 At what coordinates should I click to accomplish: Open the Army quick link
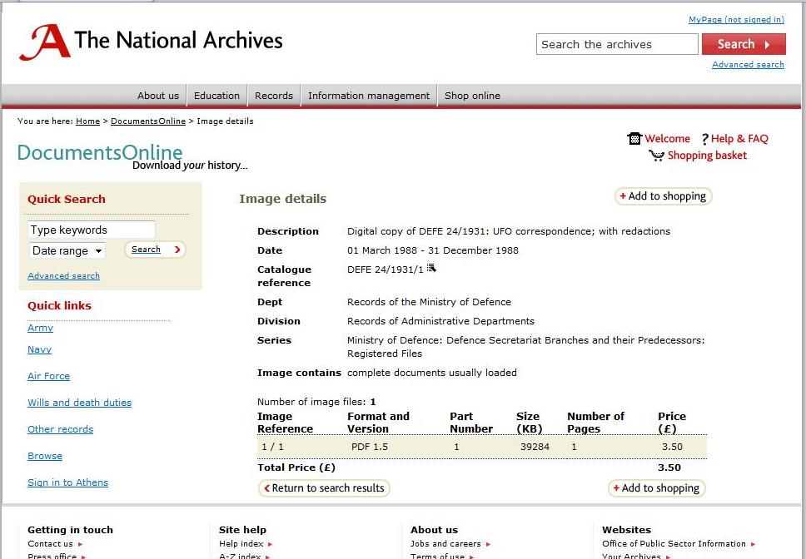point(40,328)
